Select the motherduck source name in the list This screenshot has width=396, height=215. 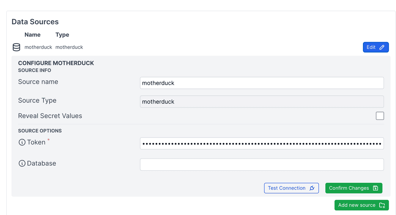click(x=38, y=47)
